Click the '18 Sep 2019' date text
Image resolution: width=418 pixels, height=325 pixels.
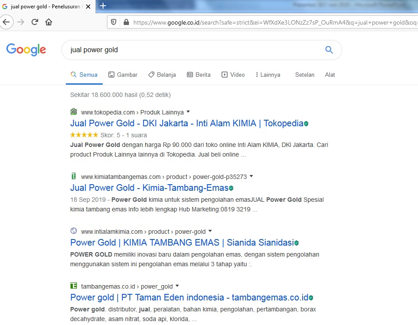tap(88, 200)
